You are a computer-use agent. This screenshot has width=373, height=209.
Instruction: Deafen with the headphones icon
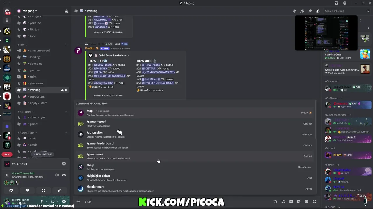(53, 201)
